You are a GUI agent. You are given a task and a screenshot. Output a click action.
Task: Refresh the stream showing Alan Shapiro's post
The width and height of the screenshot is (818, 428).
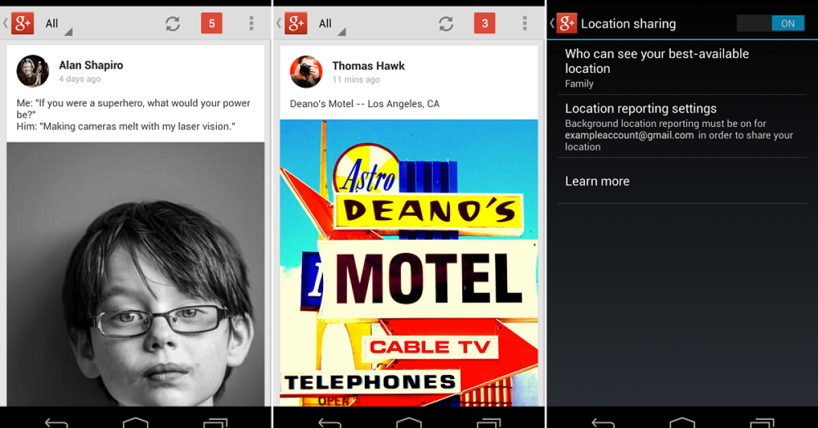(x=172, y=24)
